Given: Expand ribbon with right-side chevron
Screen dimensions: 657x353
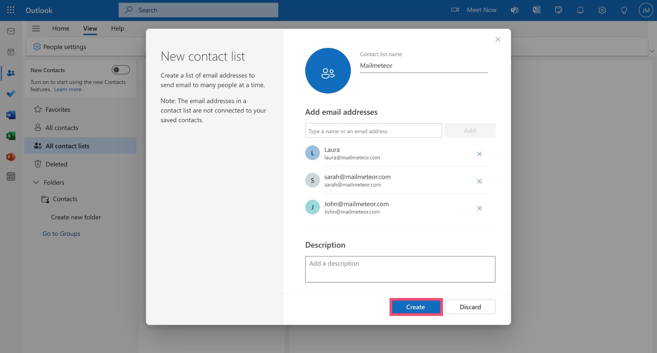Looking at the screenshot, I should [x=652, y=51].
